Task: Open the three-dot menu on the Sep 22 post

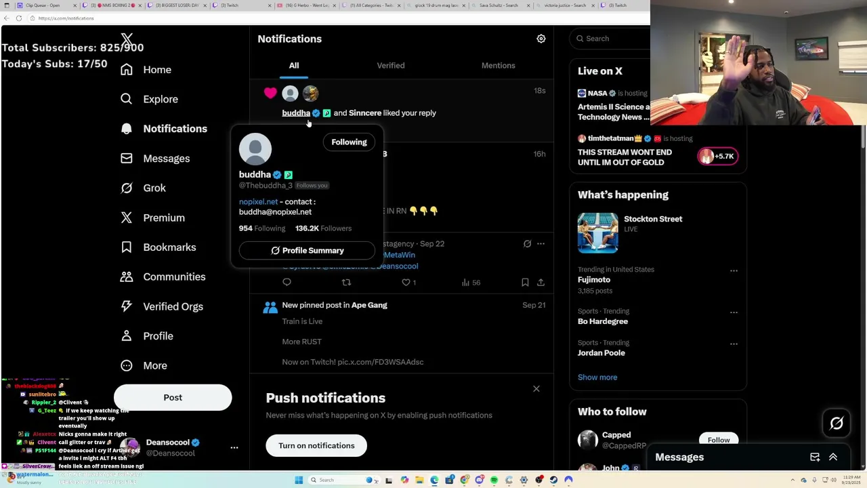Action: [541, 244]
